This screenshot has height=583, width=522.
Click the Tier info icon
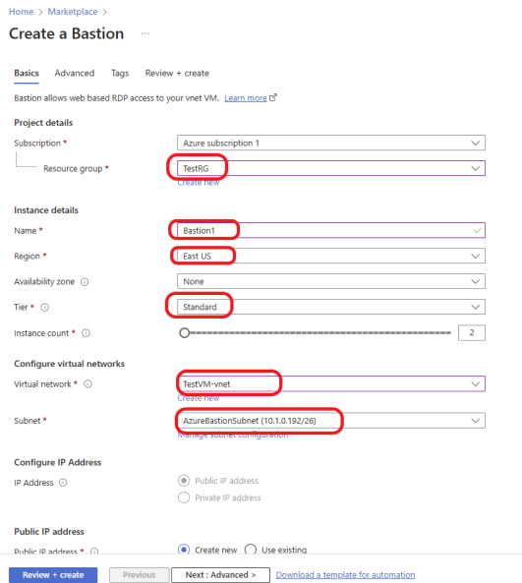[x=44, y=308]
